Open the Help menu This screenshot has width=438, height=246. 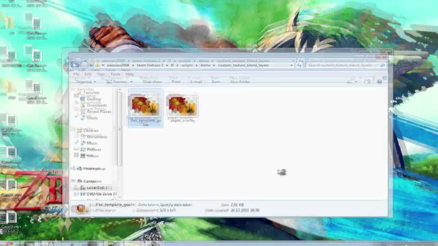(x=130, y=74)
